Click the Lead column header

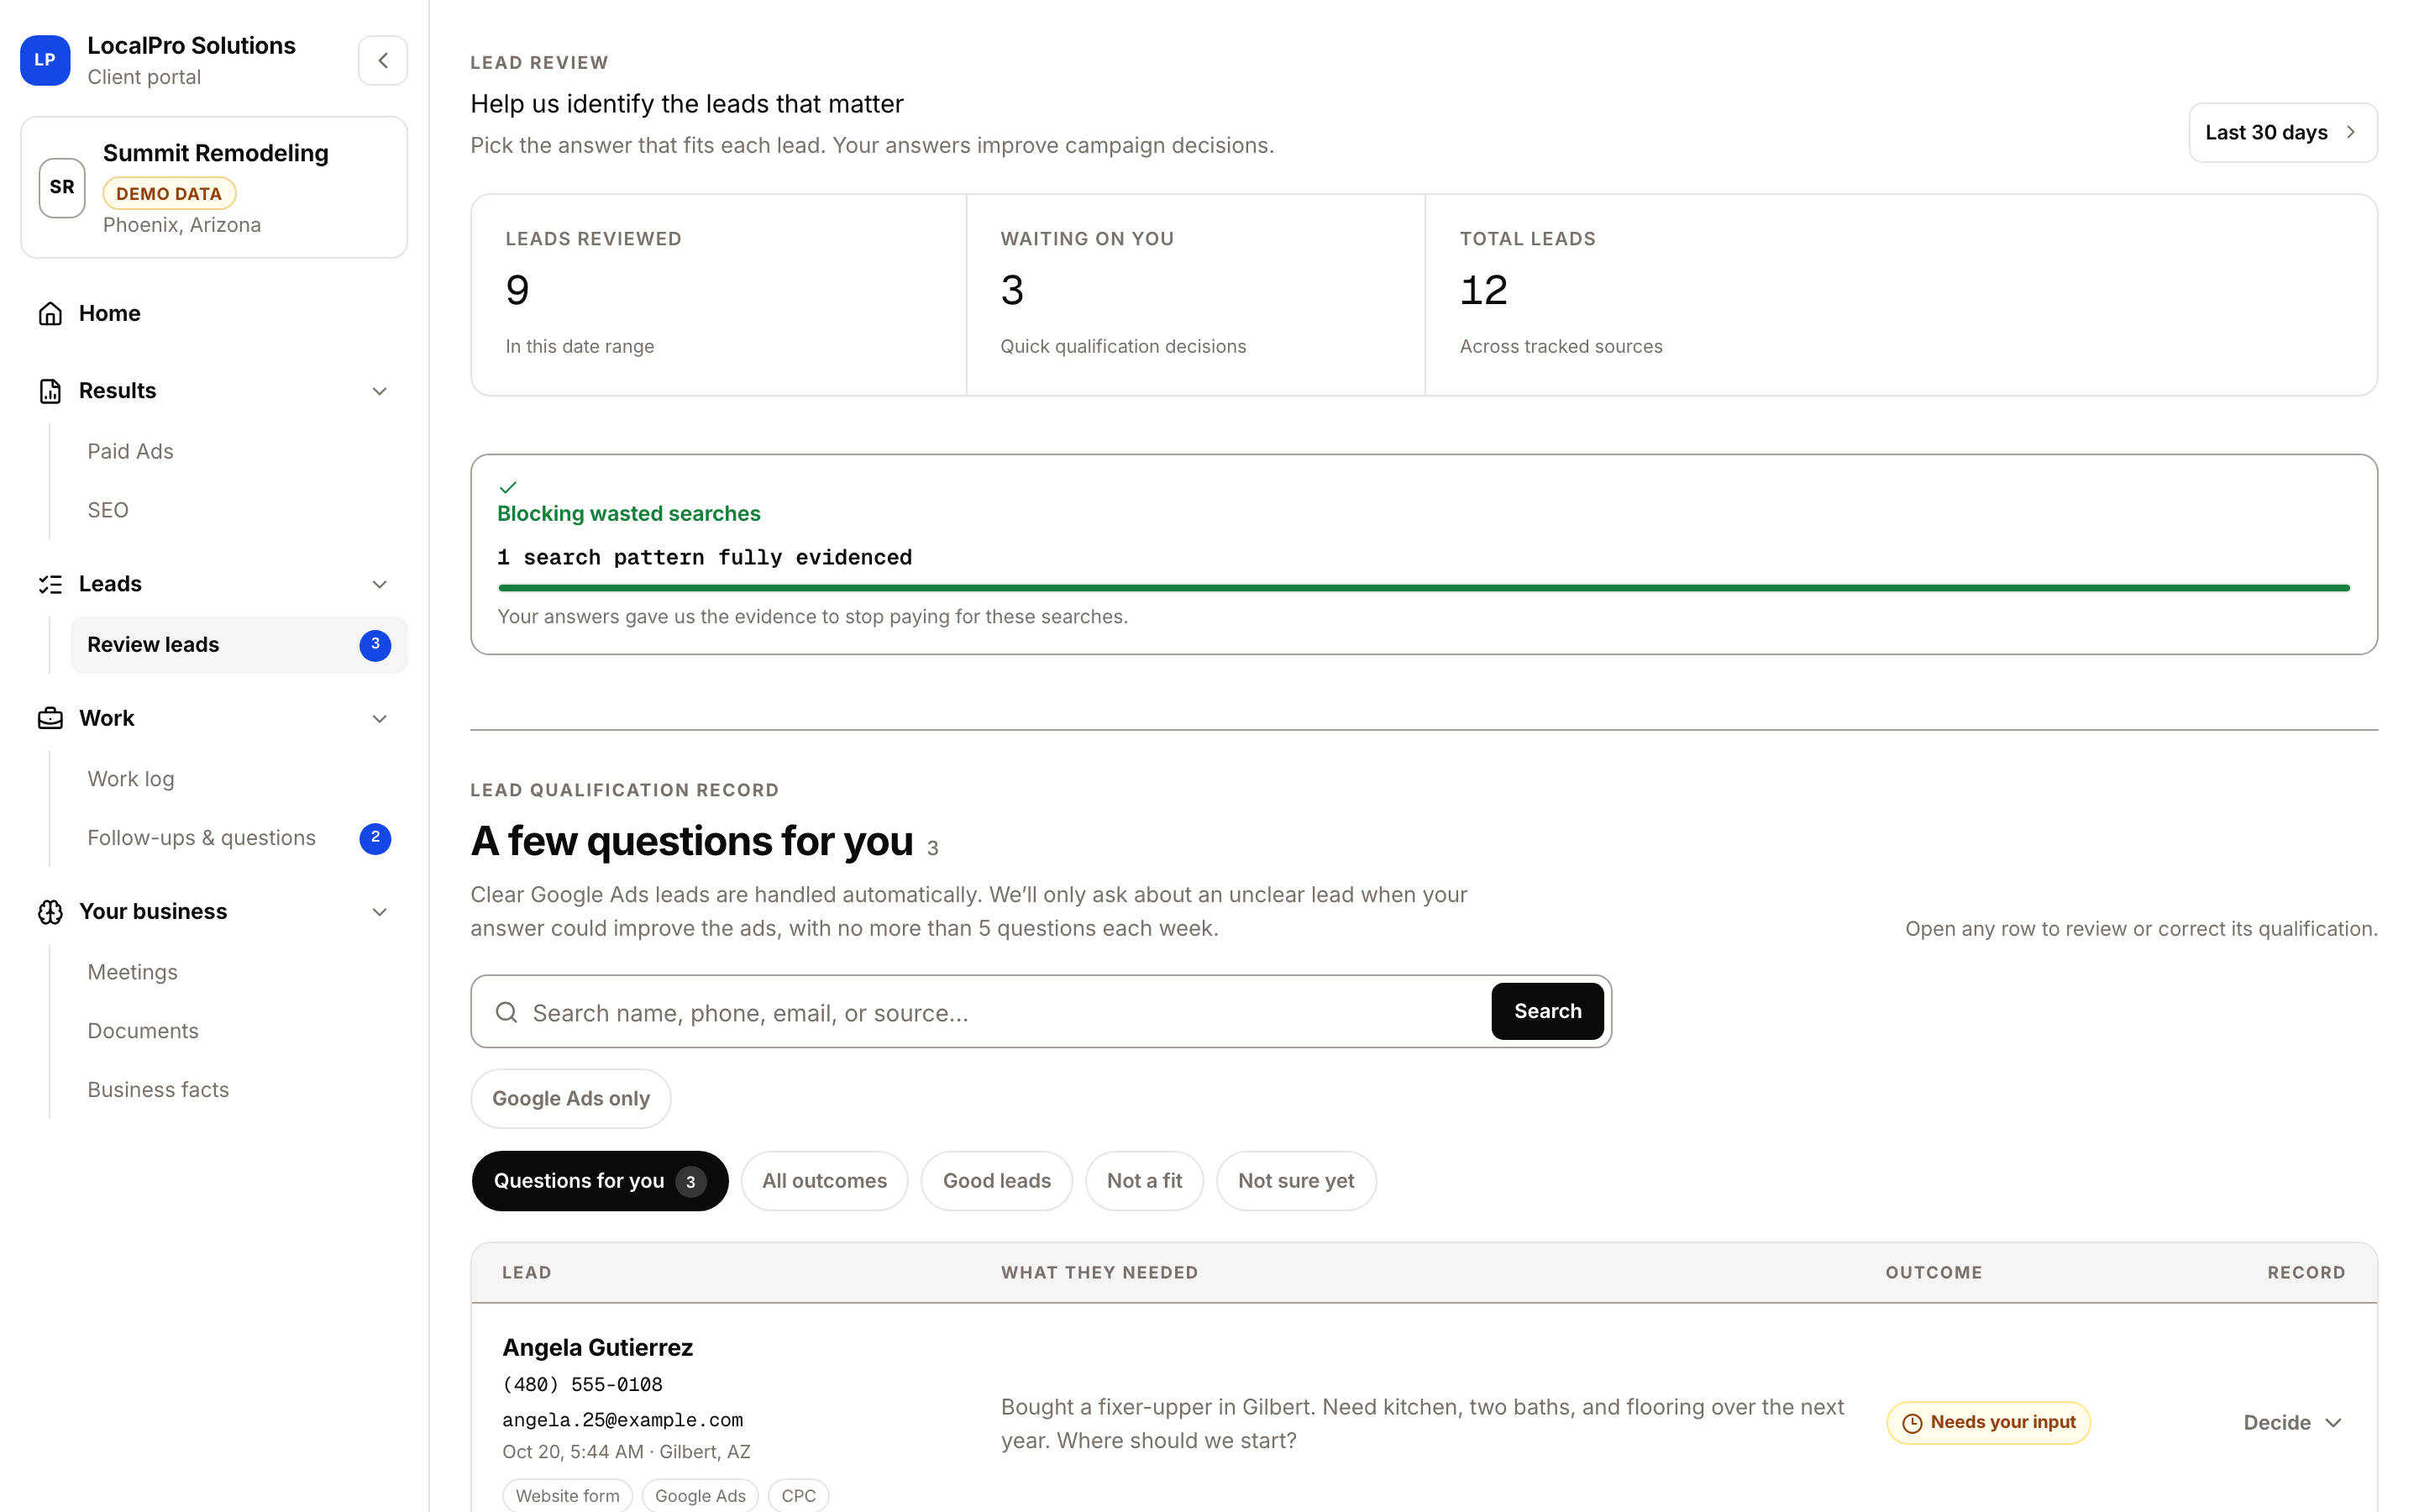(527, 1272)
